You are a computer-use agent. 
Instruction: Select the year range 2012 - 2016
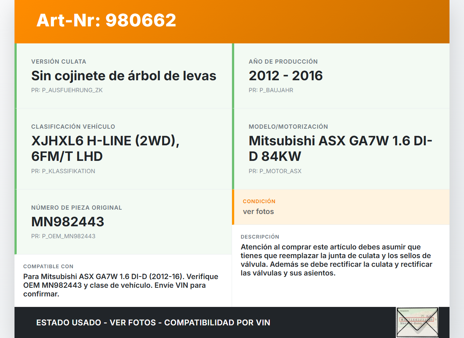click(x=286, y=76)
